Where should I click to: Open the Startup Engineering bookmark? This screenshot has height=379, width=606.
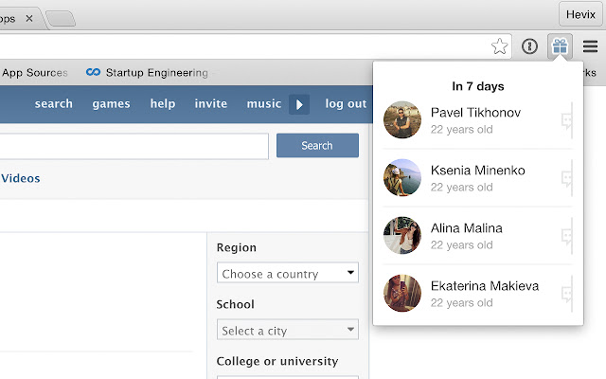point(147,72)
